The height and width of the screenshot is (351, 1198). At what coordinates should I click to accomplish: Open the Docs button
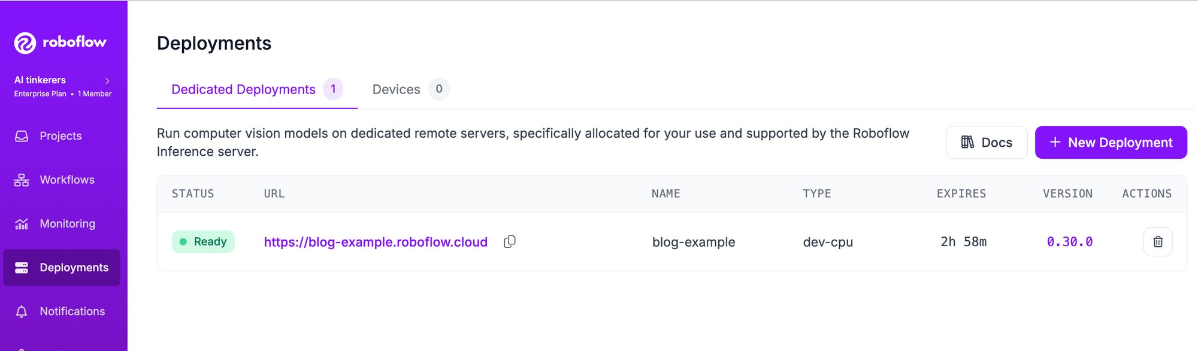point(987,143)
